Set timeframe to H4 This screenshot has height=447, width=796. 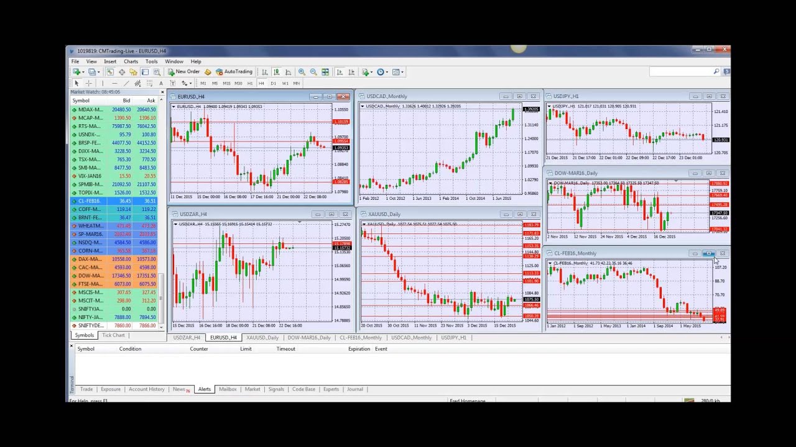(261, 83)
